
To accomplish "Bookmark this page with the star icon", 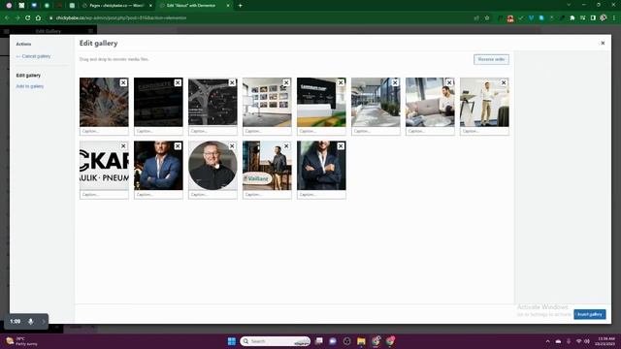I will pyautogui.click(x=487, y=17).
